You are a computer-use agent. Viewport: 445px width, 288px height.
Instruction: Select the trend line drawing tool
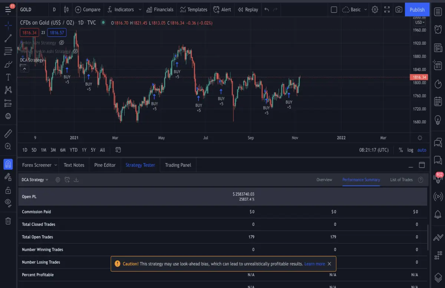click(x=8, y=38)
